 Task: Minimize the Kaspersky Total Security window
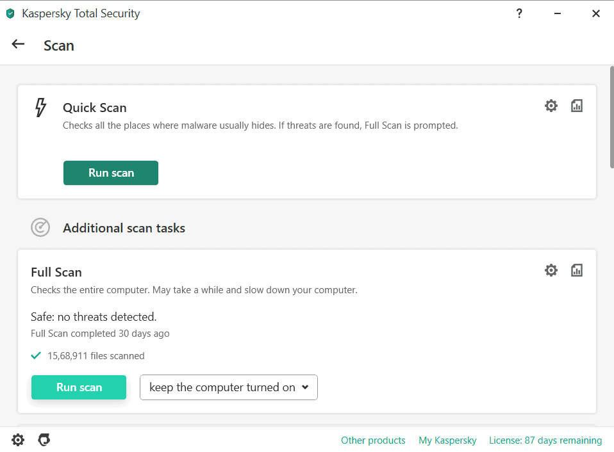(558, 13)
